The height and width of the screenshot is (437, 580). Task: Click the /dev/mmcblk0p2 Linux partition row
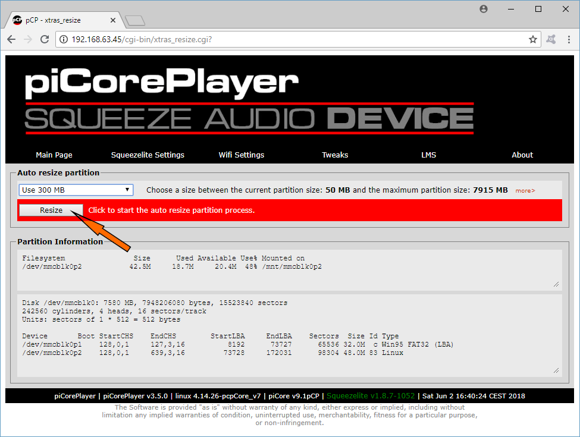(213, 353)
